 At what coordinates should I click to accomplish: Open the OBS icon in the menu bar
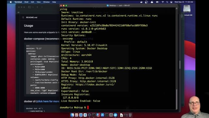[147, 2]
